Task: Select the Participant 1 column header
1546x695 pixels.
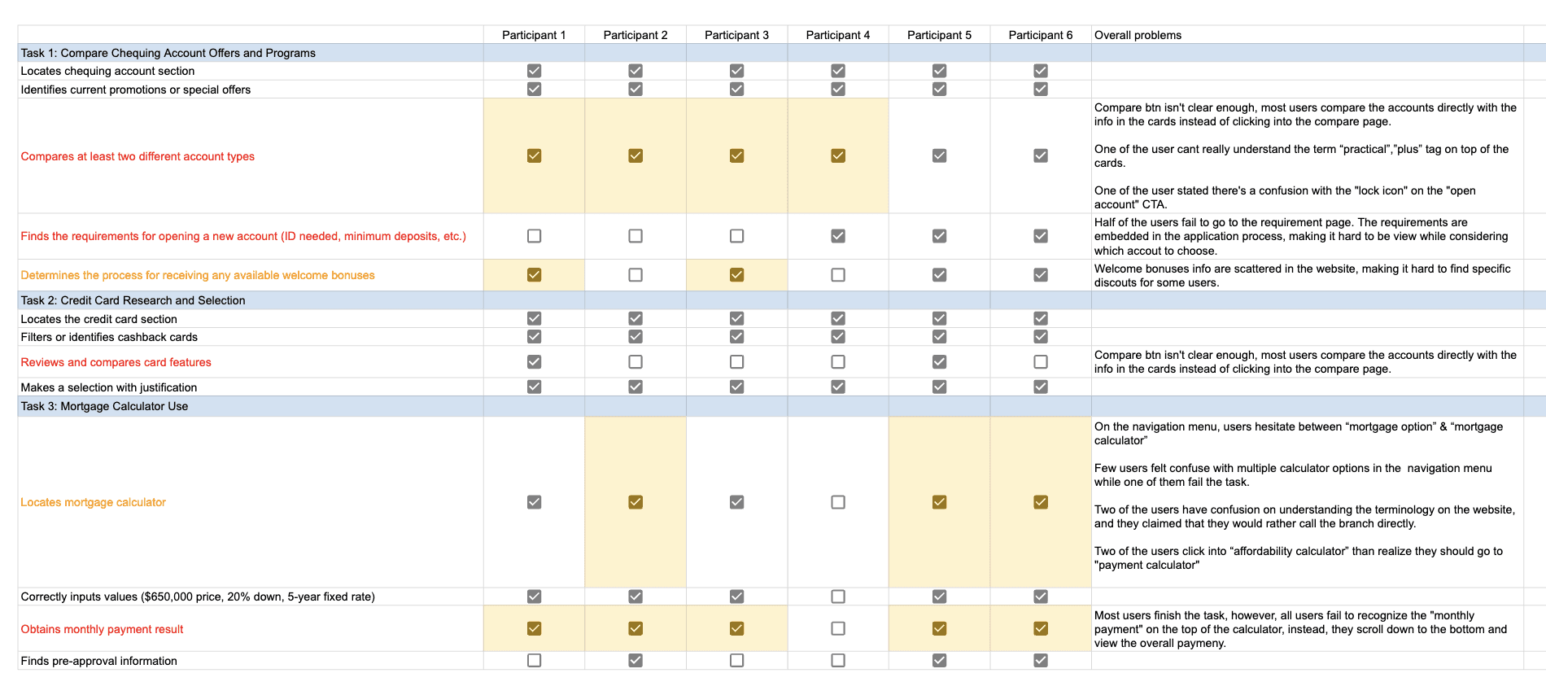Action: tap(534, 35)
